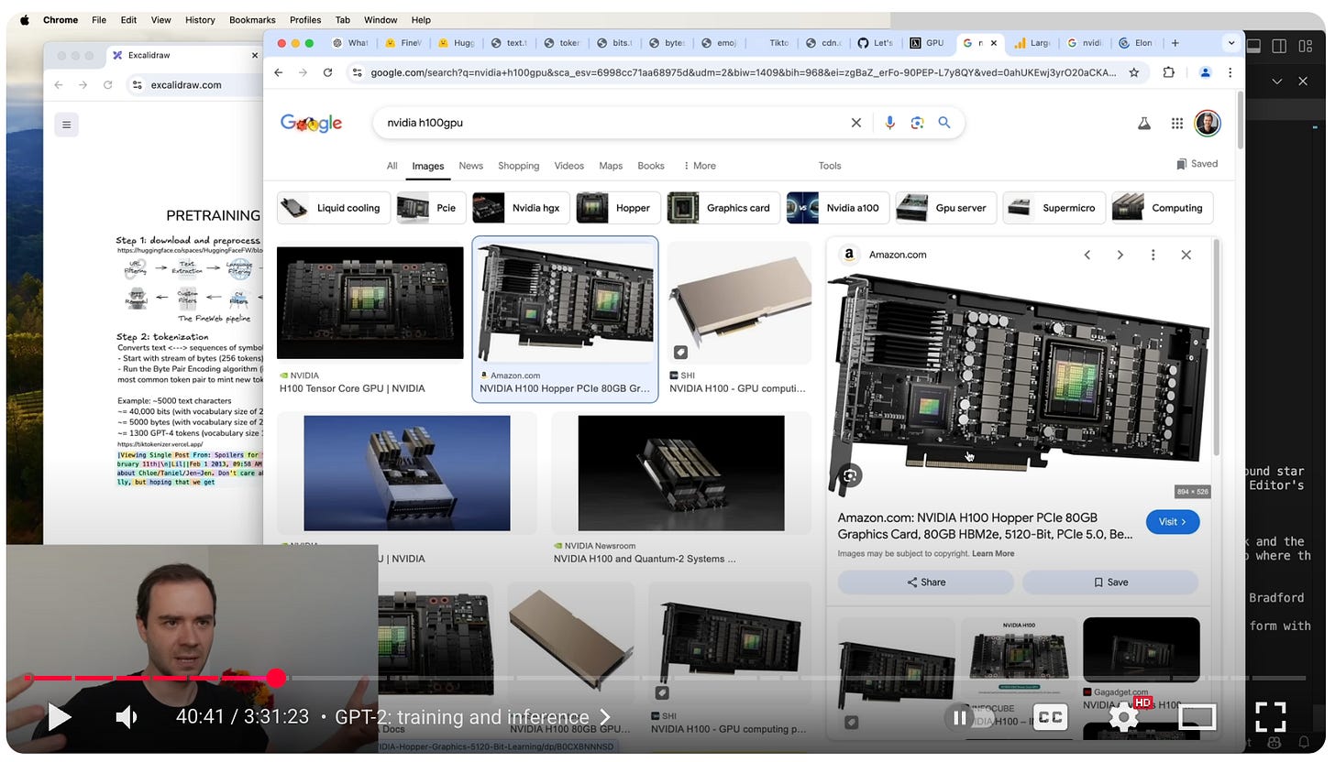Switch to the 'Videos' results tab
The width and height of the screenshot is (1335, 762).
(x=568, y=166)
